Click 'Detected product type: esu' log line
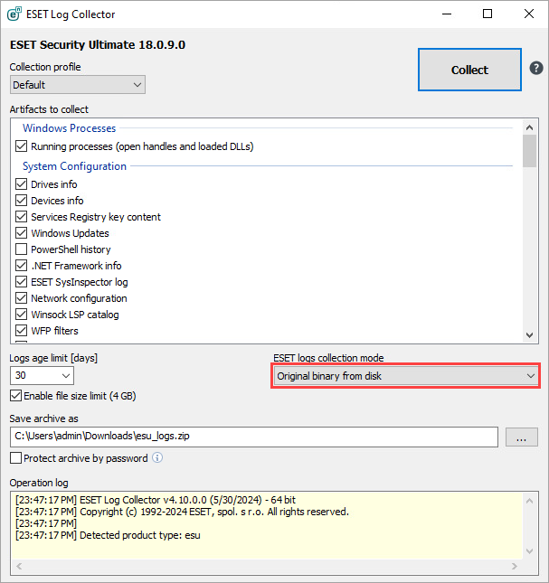 point(108,535)
